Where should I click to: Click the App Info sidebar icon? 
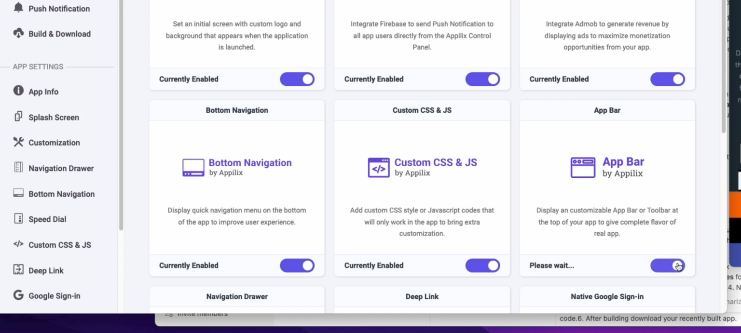18,91
